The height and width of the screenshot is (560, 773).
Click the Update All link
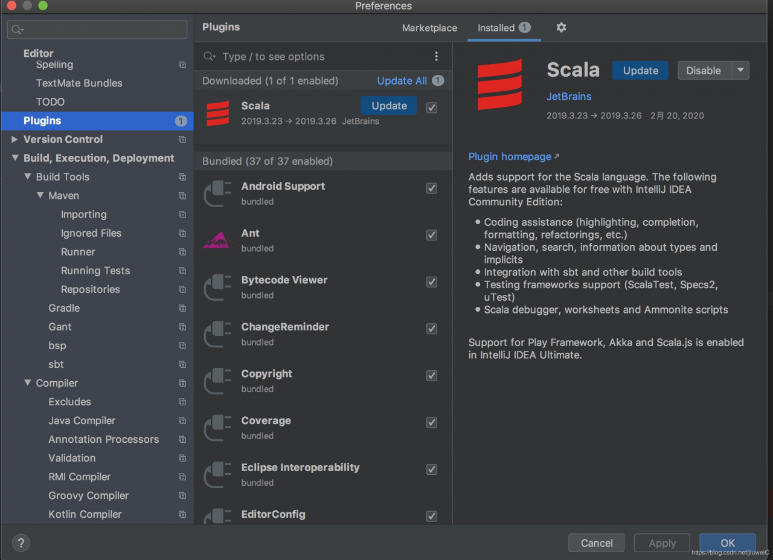402,80
